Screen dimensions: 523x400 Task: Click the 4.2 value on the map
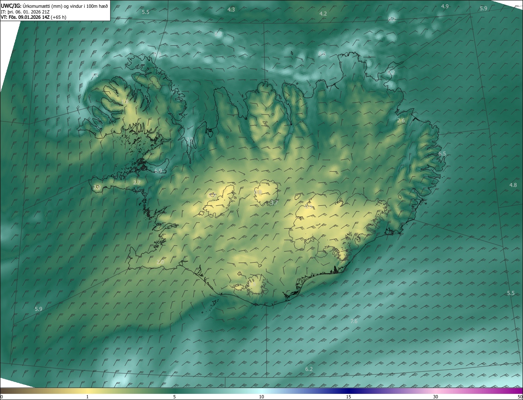coord(323,13)
